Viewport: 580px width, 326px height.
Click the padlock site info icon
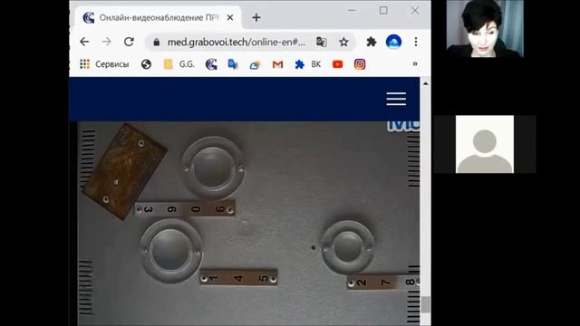coord(157,43)
